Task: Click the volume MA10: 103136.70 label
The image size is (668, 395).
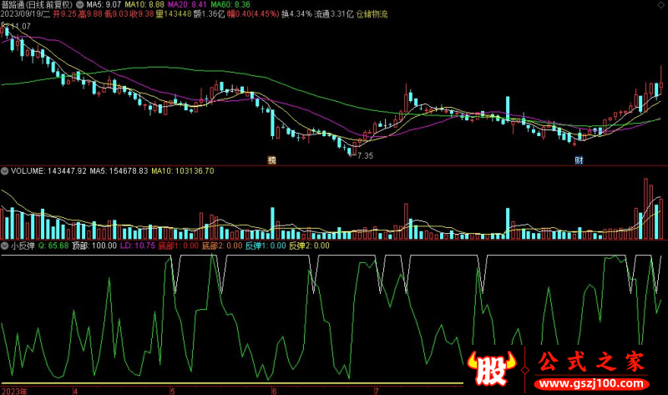Action: point(183,171)
